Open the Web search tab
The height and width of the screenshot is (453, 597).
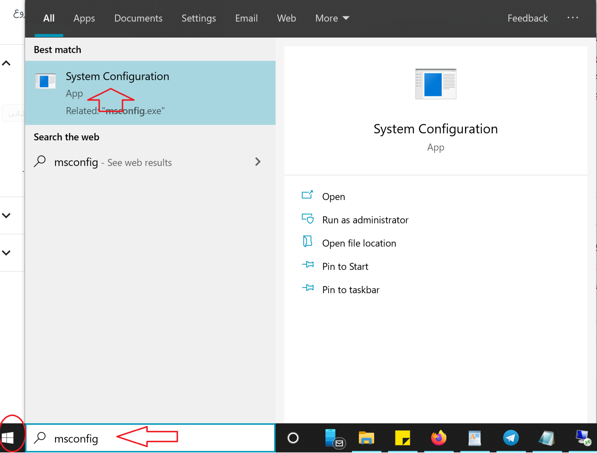click(286, 18)
